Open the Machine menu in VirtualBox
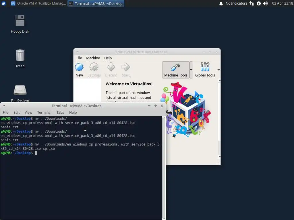294x220 pixels. click(93, 58)
